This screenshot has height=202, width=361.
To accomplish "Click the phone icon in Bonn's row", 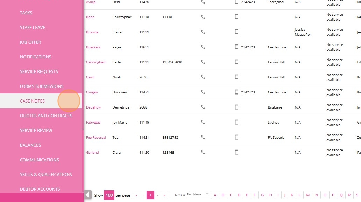I will pos(203,16).
